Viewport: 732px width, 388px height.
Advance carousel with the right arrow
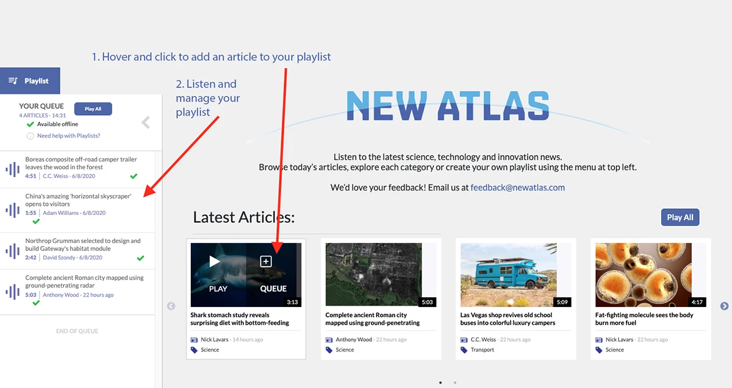[724, 306]
